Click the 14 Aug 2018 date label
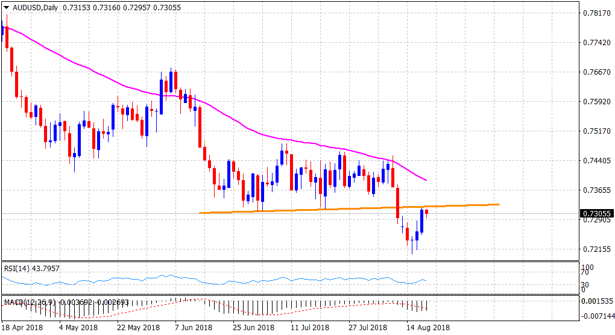 point(427,328)
